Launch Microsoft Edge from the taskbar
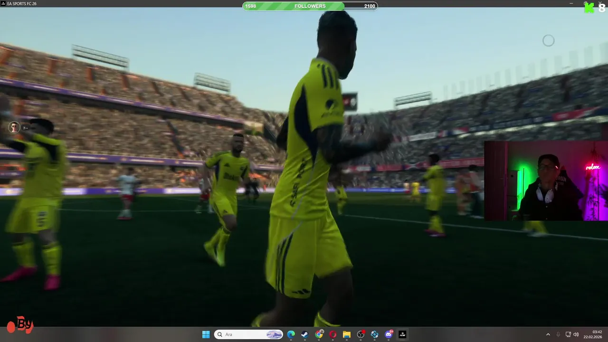 (x=291, y=334)
